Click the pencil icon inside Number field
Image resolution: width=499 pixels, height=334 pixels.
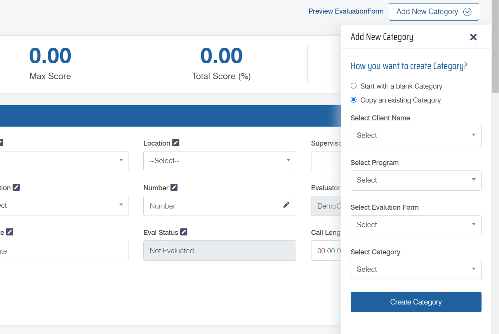coord(286,205)
